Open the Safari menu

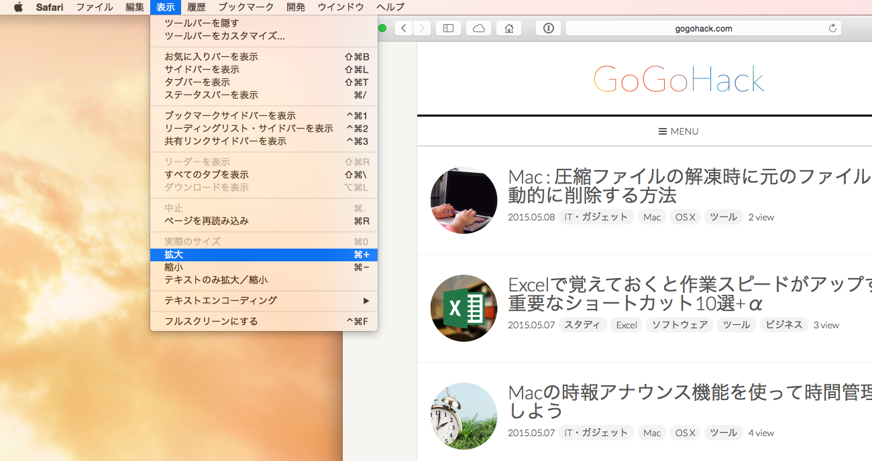point(50,7)
